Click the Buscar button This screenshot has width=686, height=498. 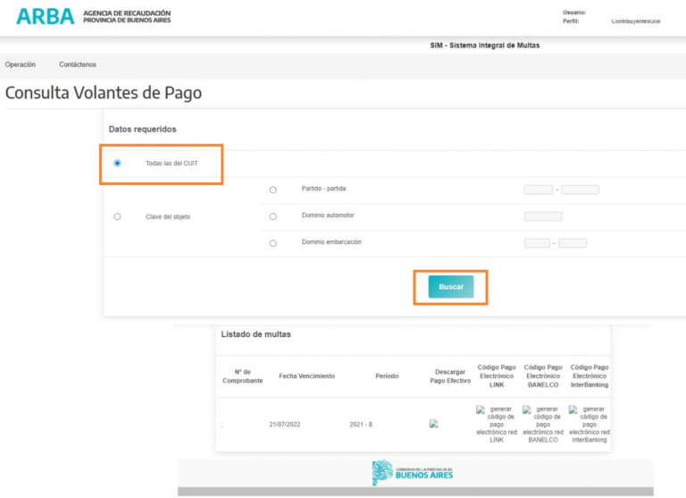click(450, 287)
